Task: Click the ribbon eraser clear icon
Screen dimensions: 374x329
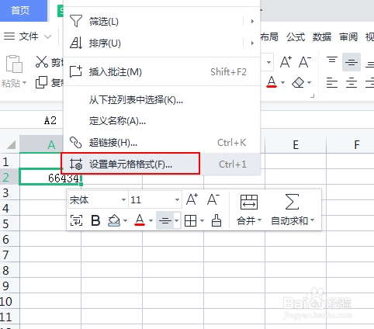Action: 298,83
